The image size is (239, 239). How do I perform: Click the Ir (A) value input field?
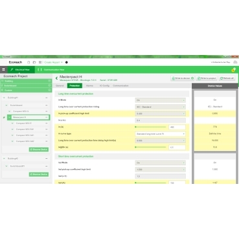(177, 127)
